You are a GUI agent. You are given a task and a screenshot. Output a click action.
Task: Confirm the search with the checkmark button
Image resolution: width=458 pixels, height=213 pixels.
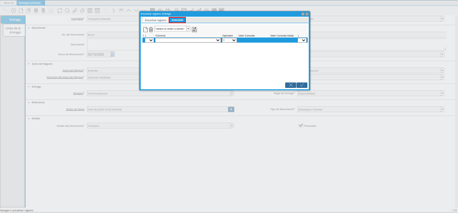pos(302,85)
